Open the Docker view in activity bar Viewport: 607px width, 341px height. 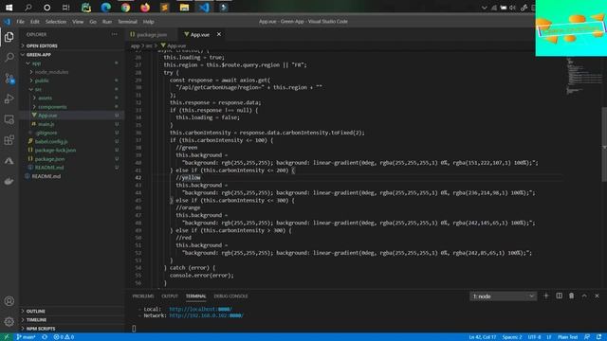coord(9,181)
